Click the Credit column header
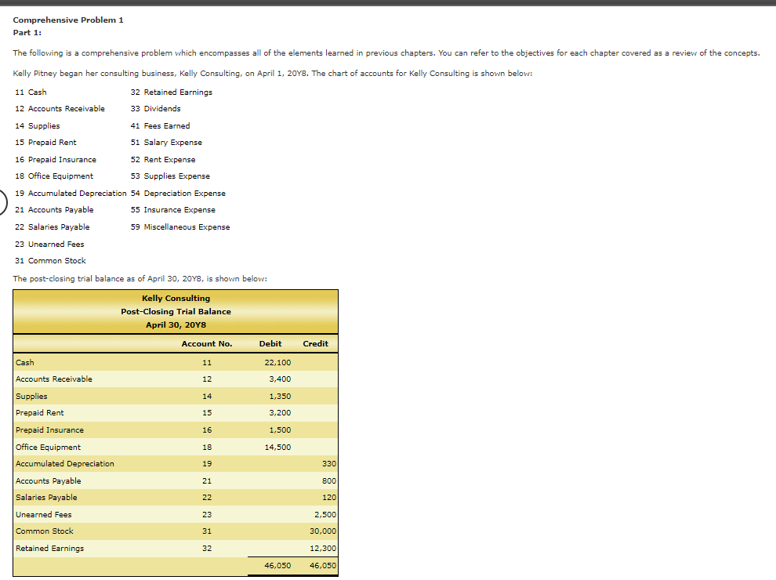The height and width of the screenshot is (580, 776). click(x=315, y=343)
